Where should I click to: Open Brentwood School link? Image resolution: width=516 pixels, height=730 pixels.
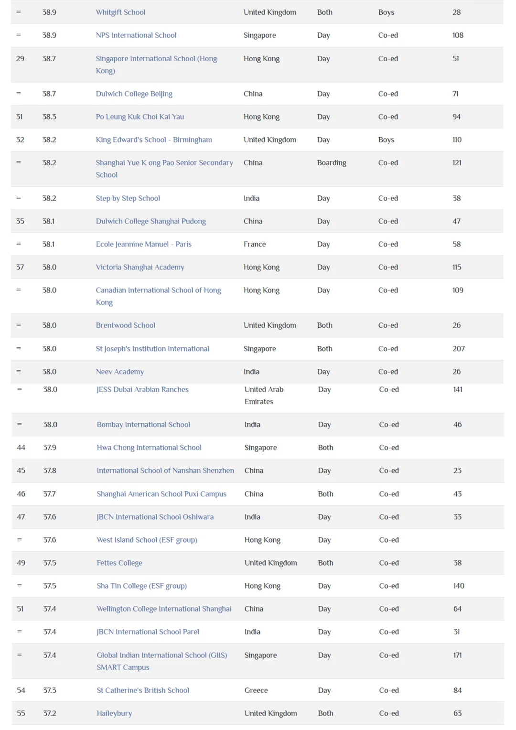tap(125, 325)
